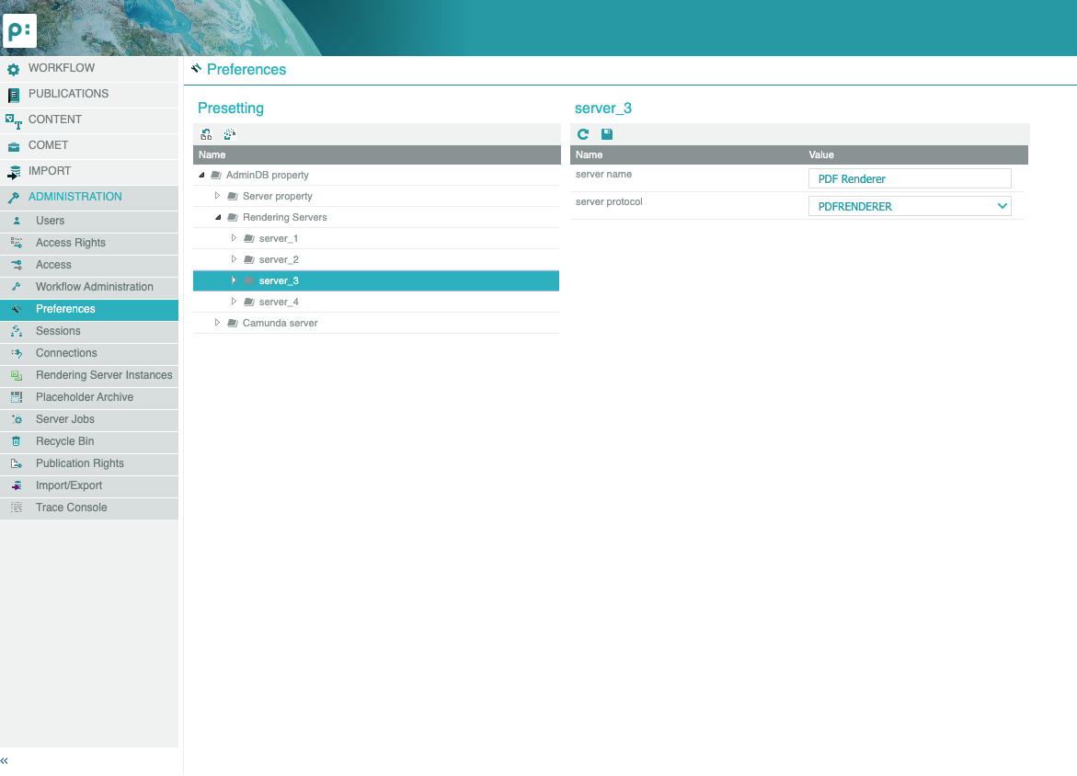Collapse the Rendering Servers tree node

click(218, 217)
